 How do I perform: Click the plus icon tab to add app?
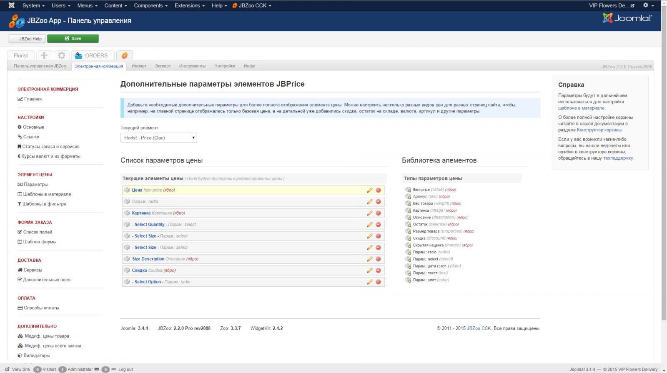(44, 55)
